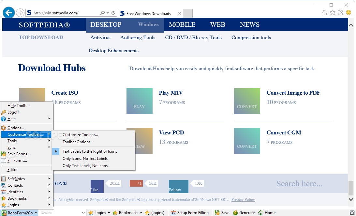
Task: Open the address bar dropdown arrow
Action: [108, 13]
